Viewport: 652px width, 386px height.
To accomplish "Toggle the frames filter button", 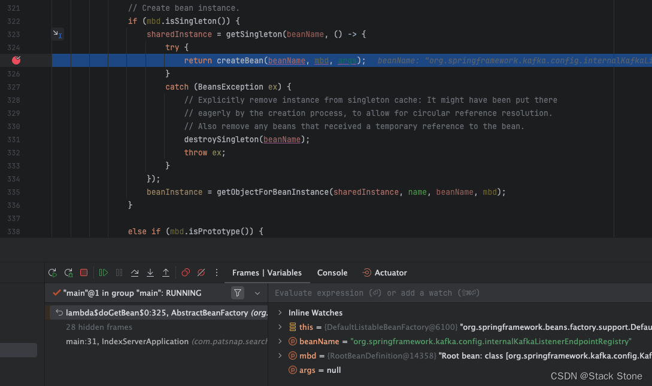I will tap(238, 293).
